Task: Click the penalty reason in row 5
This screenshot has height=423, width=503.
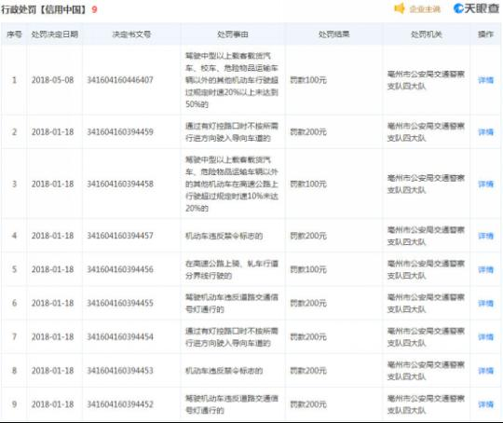Action: [232, 269]
